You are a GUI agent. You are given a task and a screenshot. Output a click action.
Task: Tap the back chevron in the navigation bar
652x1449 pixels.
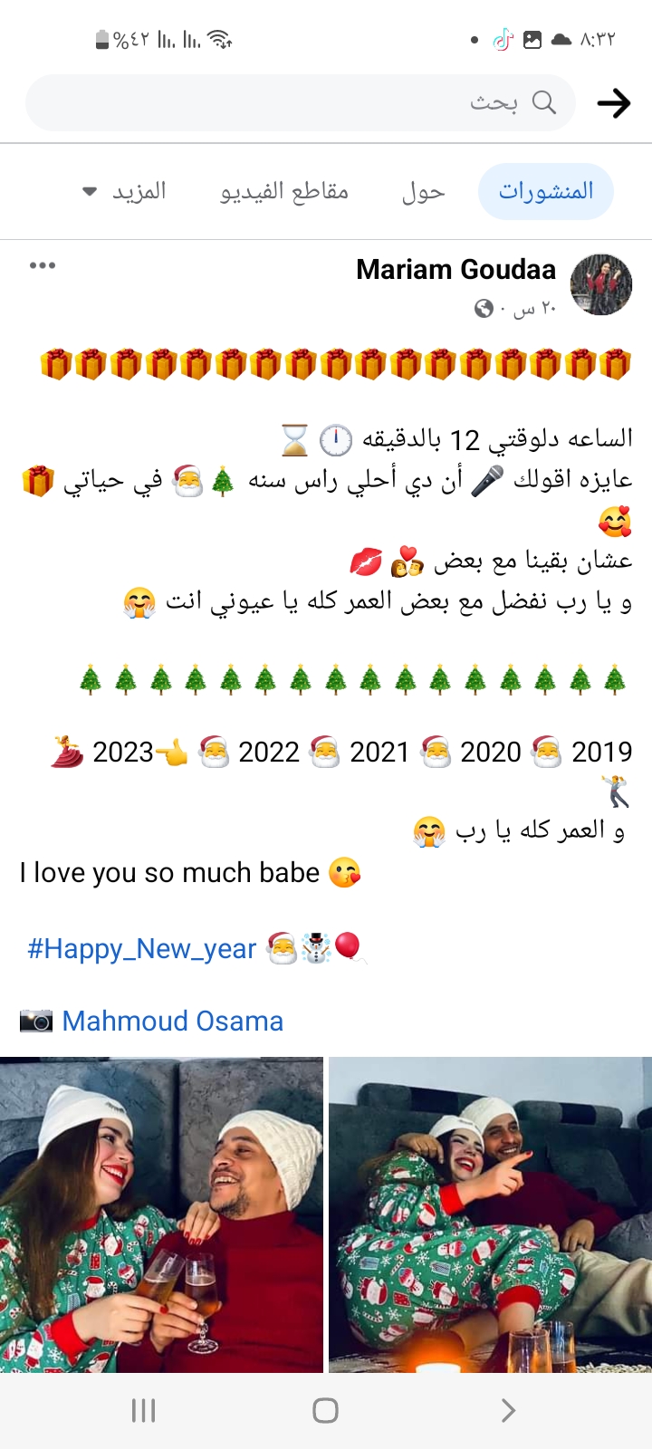point(507,1409)
